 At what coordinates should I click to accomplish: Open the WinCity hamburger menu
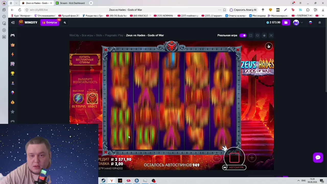13,22
